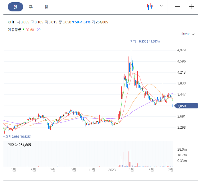
Task: Click the high price value 3,105
Action: [x=39, y=22]
